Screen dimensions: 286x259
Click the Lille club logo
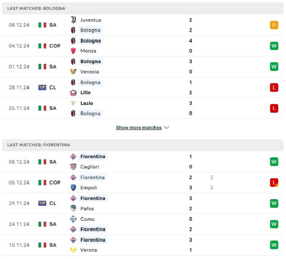click(x=73, y=93)
